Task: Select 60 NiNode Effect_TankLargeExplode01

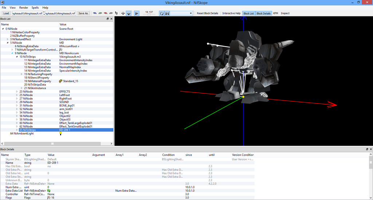Action: pyautogui.click(x=56, y=123)
